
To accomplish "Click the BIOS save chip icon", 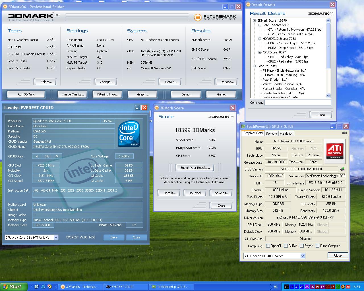I will click(x=342, y=169).
